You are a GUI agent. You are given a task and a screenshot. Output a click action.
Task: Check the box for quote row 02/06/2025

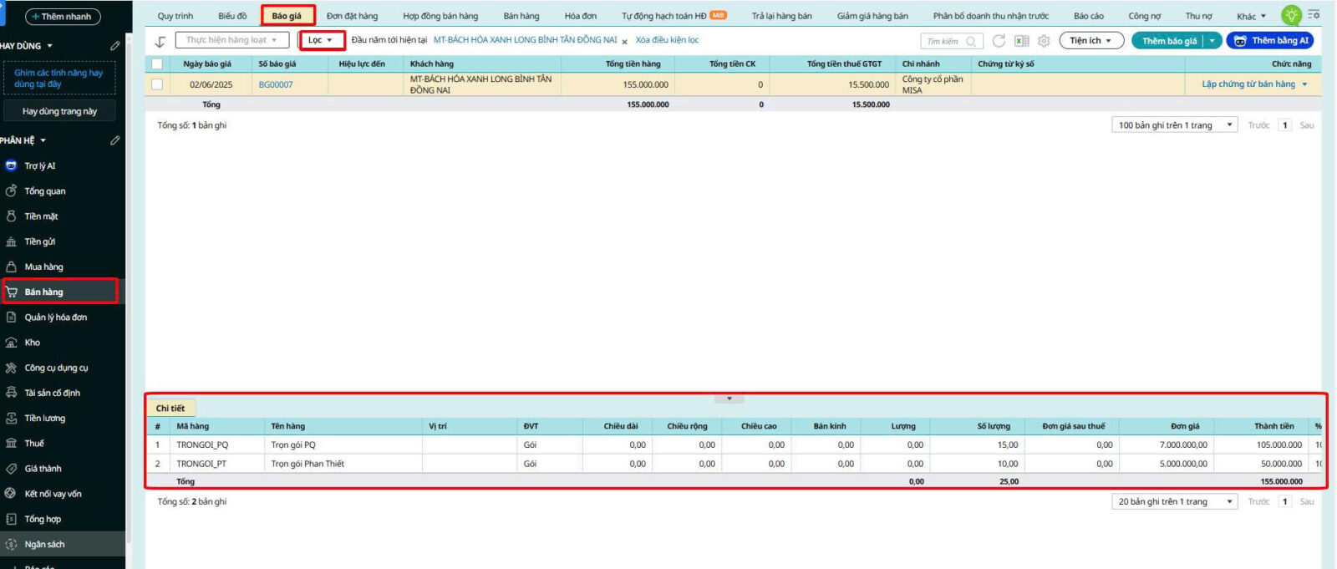[157, 84]
